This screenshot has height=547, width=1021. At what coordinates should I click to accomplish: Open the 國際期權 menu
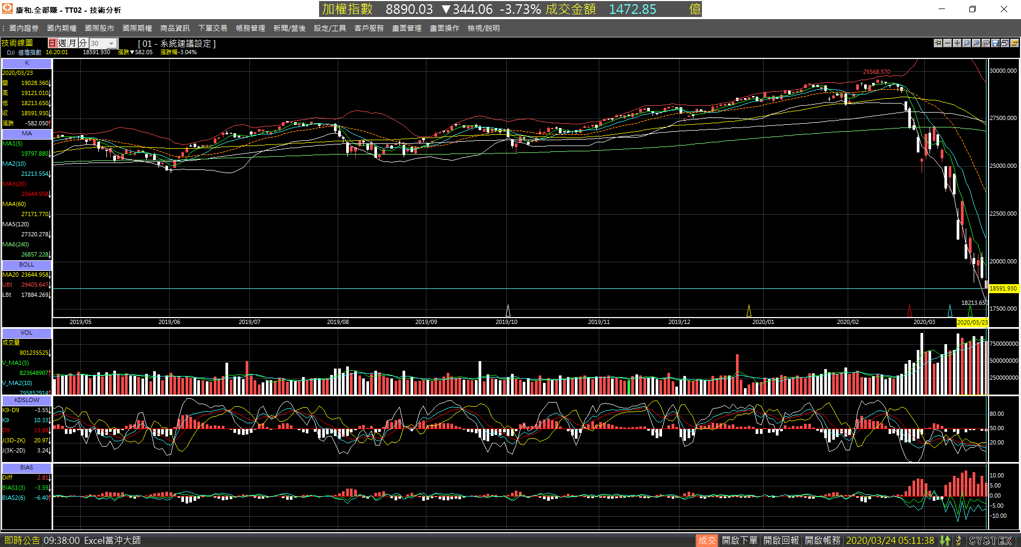click(137, 28)
